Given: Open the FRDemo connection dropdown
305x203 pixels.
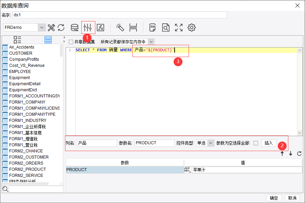Looking at the screenshot, I should coord(42,27).
